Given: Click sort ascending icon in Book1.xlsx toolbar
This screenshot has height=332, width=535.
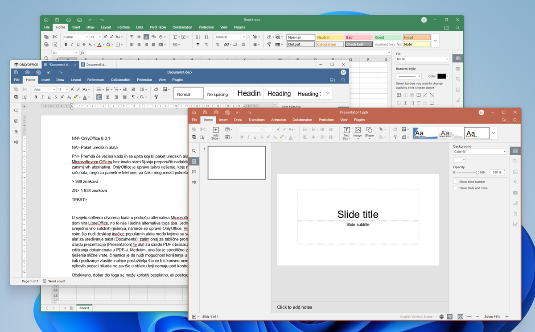Looking at the screenshot, I should tap(198, 37).
